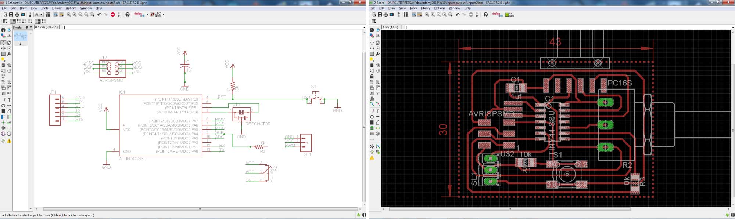Viewport: 735px width, 219px height.
Task: Open the Tools menu in Board window
Action: click(x=413, y=8)
